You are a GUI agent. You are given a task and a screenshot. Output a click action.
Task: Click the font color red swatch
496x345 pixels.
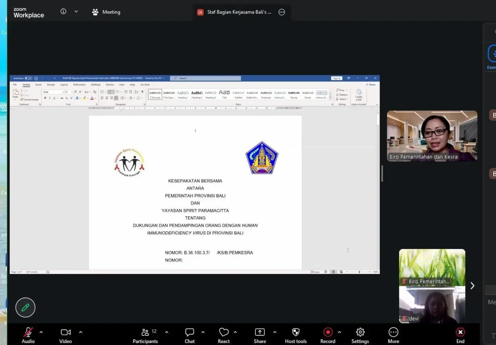(92, 98)
